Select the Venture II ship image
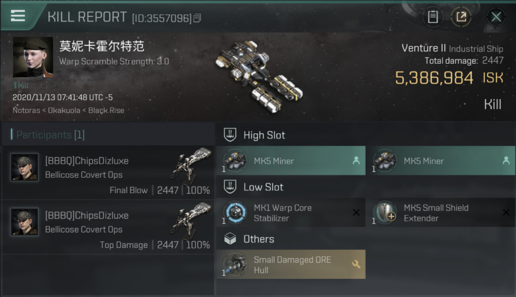The width and height of the screenshot is (516, 297). pyautogui.click(x=259, y=76)
